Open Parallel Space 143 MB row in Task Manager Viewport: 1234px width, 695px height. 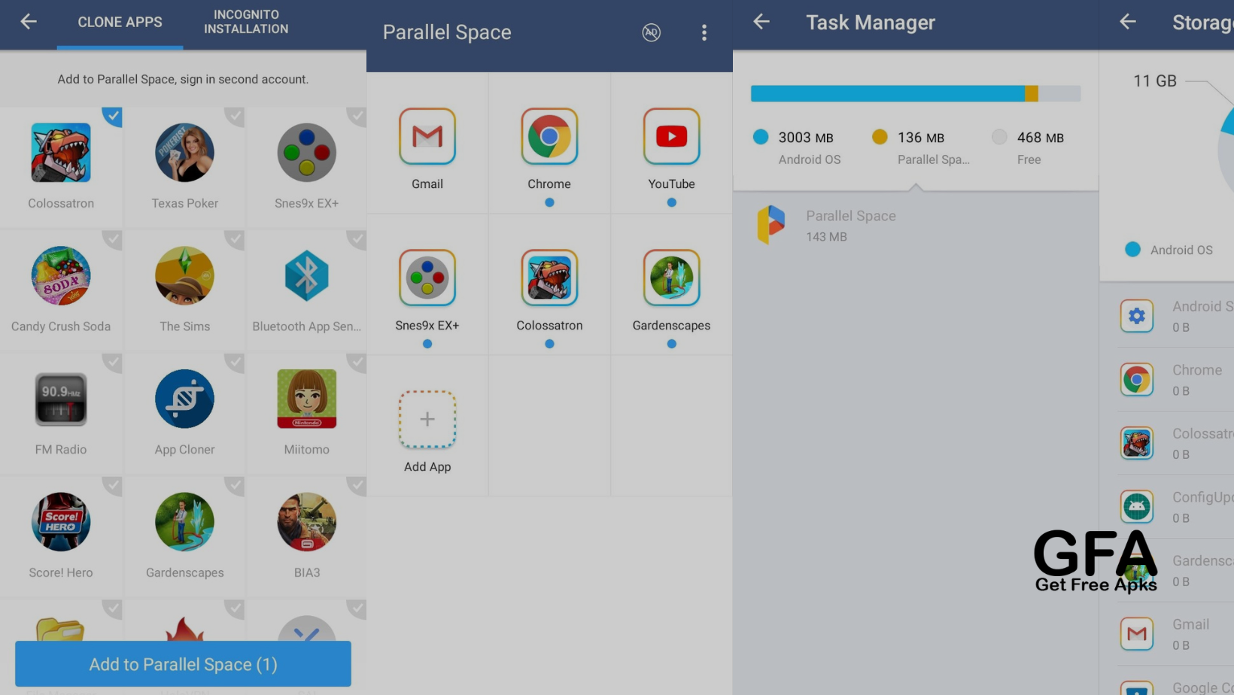[x=916, y=225]
